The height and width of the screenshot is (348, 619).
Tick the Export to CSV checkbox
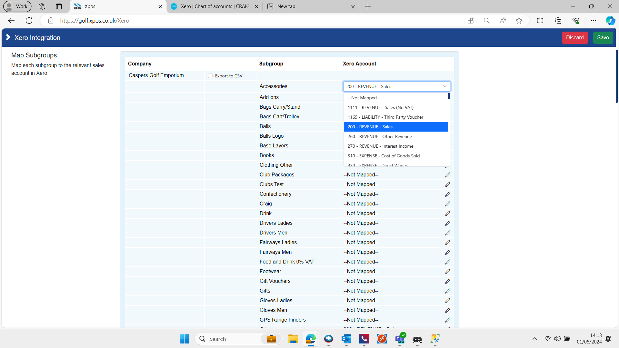210,76
